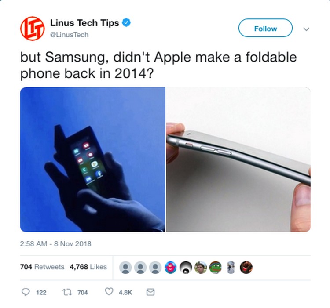Open the black and white circle avatar

(186, 267)
